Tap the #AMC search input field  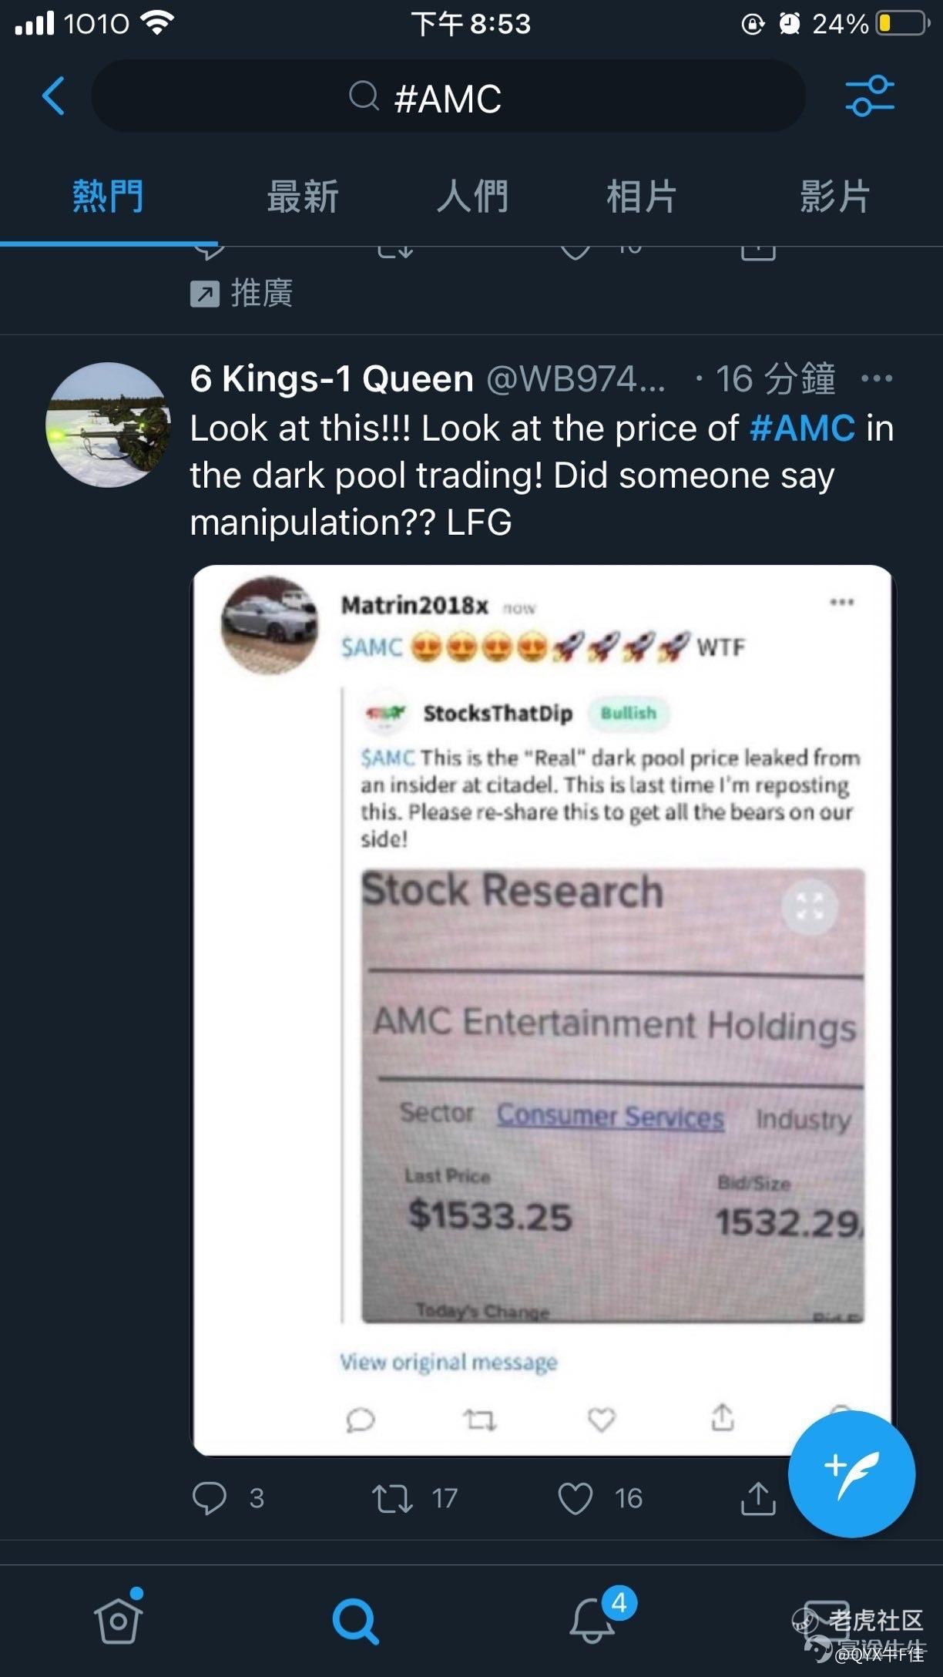click(x=448, y=96)
